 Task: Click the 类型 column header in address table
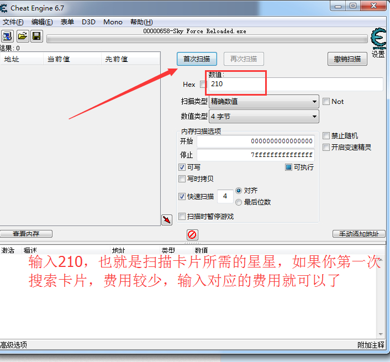click(x=176, y=250)
